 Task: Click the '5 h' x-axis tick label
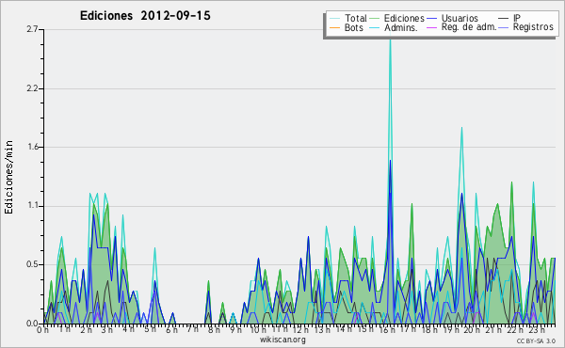point(150,329)
